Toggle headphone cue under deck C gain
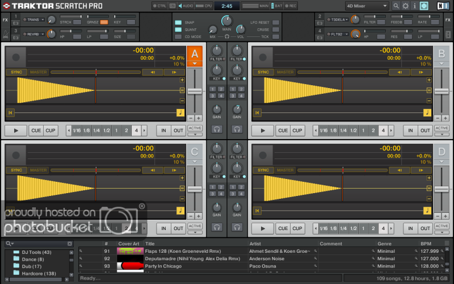454x284 pixels. [217, 227]
